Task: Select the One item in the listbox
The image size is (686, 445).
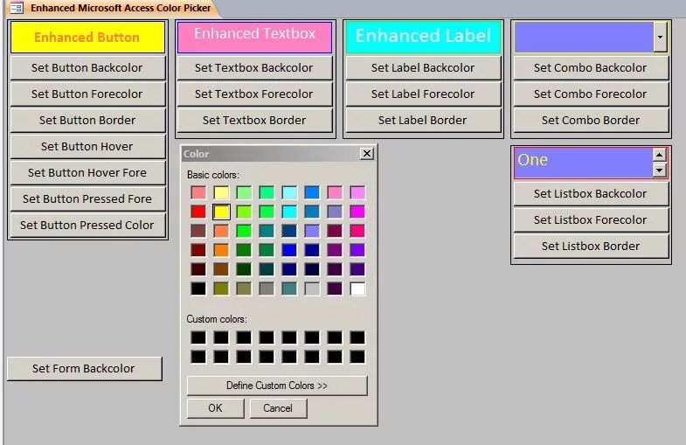Action: (532, 160)
